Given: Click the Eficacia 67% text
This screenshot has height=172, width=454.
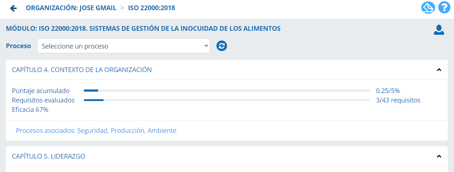Looking at the screenshot, I should 30,110.
